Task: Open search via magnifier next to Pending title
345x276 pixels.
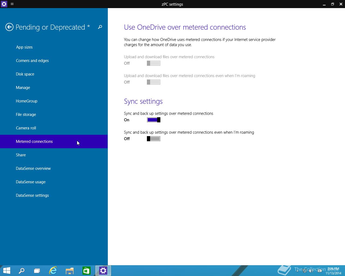Action: click(100, 27)
